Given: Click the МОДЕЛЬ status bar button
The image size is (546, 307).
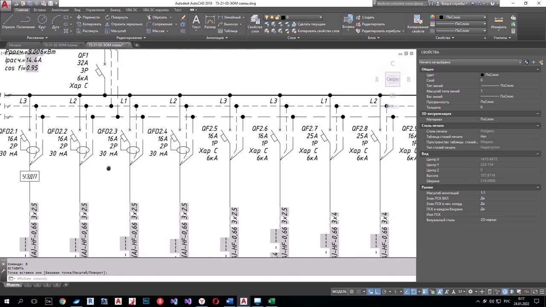Looking at the screenshot, I should pyautogui.click(x=340, y=292).
